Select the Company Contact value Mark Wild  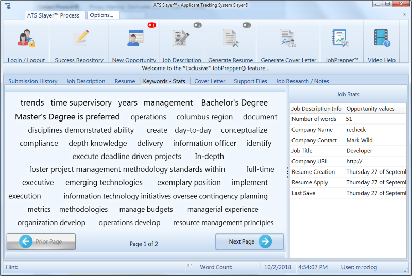(x=375, y=140)
